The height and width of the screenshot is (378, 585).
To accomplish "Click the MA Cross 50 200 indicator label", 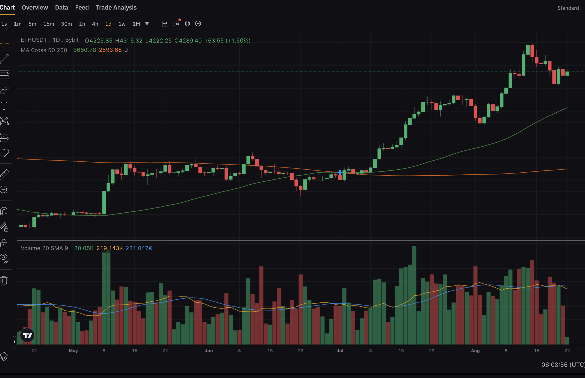I will [x=44, y=50].
